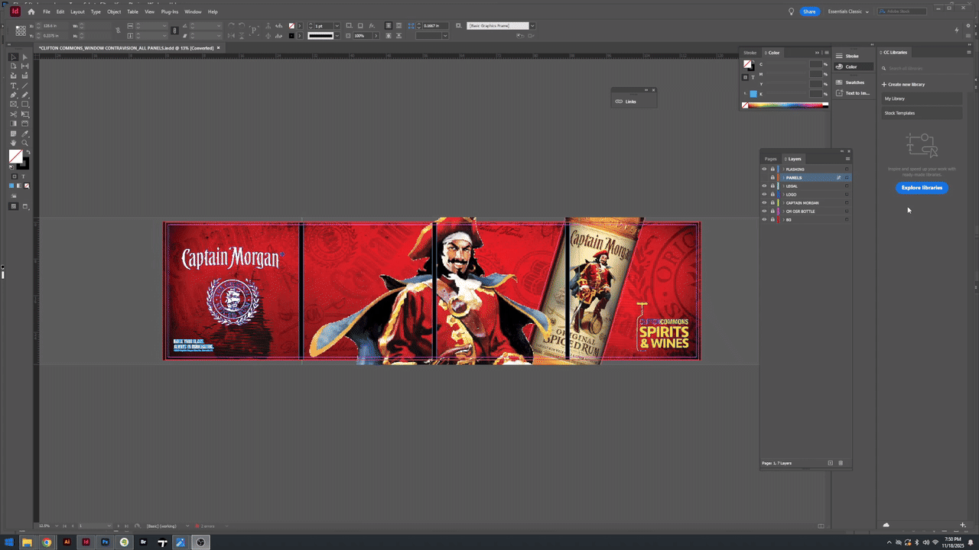Click the Links panel label
This screenshot has width=979, height=550.
pyautogui.click(x=631, y=101)
